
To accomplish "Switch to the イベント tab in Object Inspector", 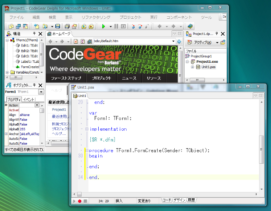I will point(29,99).
